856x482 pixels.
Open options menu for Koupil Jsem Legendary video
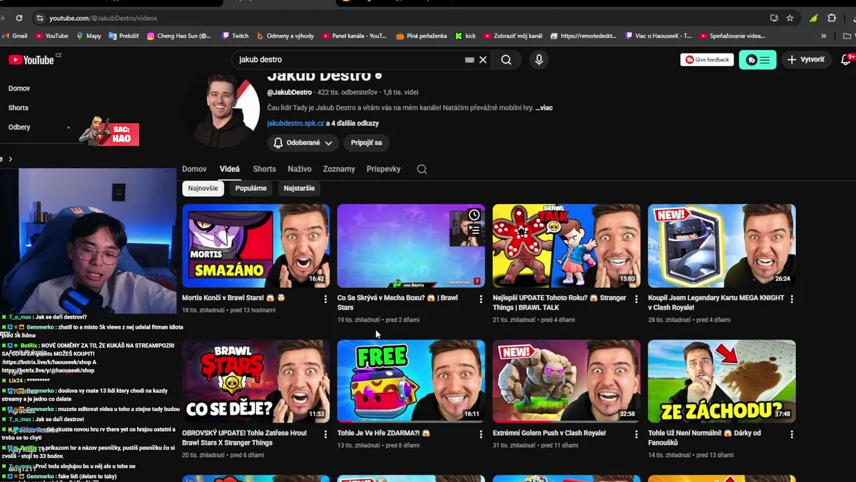pos(792,299)
